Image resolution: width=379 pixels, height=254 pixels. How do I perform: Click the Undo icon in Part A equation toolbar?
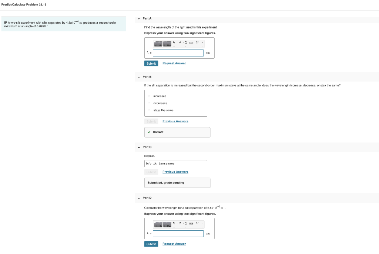coord(174,42)
